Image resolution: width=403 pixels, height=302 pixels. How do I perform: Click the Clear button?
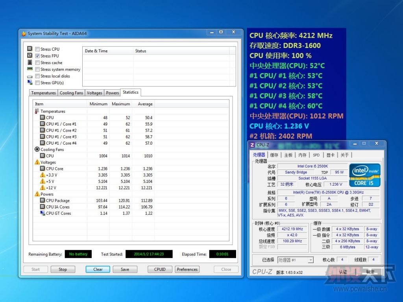(x=98, y=269)
